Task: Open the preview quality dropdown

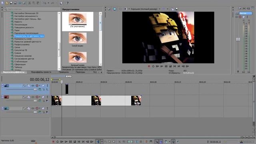Action: tap(160, 9)
